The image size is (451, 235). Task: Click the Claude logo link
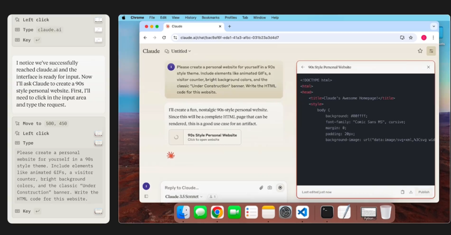tap(151, 51)
